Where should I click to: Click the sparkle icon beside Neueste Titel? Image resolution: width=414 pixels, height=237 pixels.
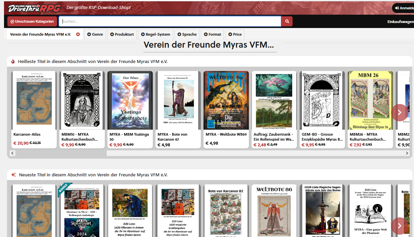coord(13,175)
